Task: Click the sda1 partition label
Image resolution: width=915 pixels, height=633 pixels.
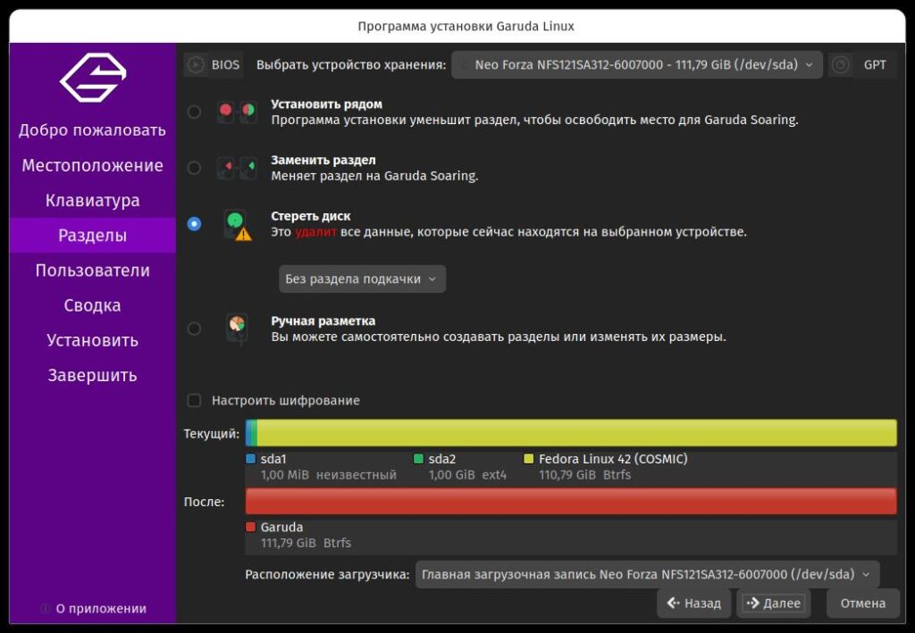Action: click(273, 459)
